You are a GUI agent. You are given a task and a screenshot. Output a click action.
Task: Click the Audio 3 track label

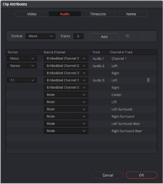98,80
